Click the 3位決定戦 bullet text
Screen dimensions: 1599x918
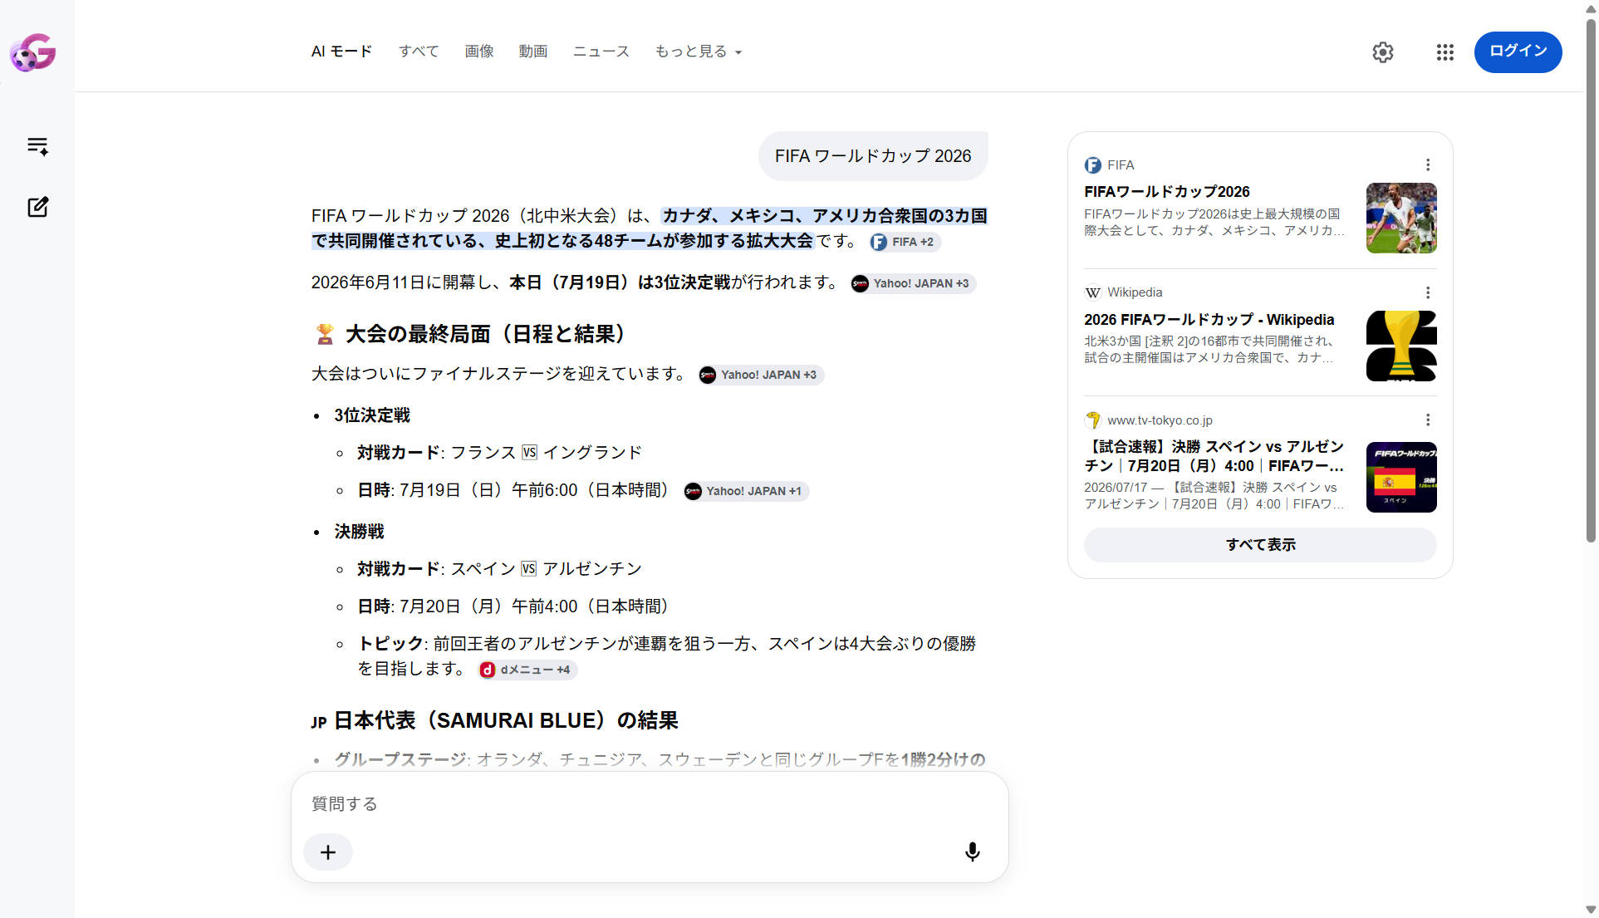[372, 415]
